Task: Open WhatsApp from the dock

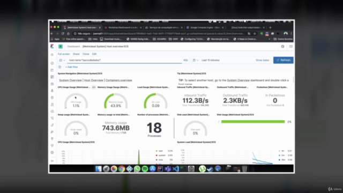Action: [x=137, y=169]
